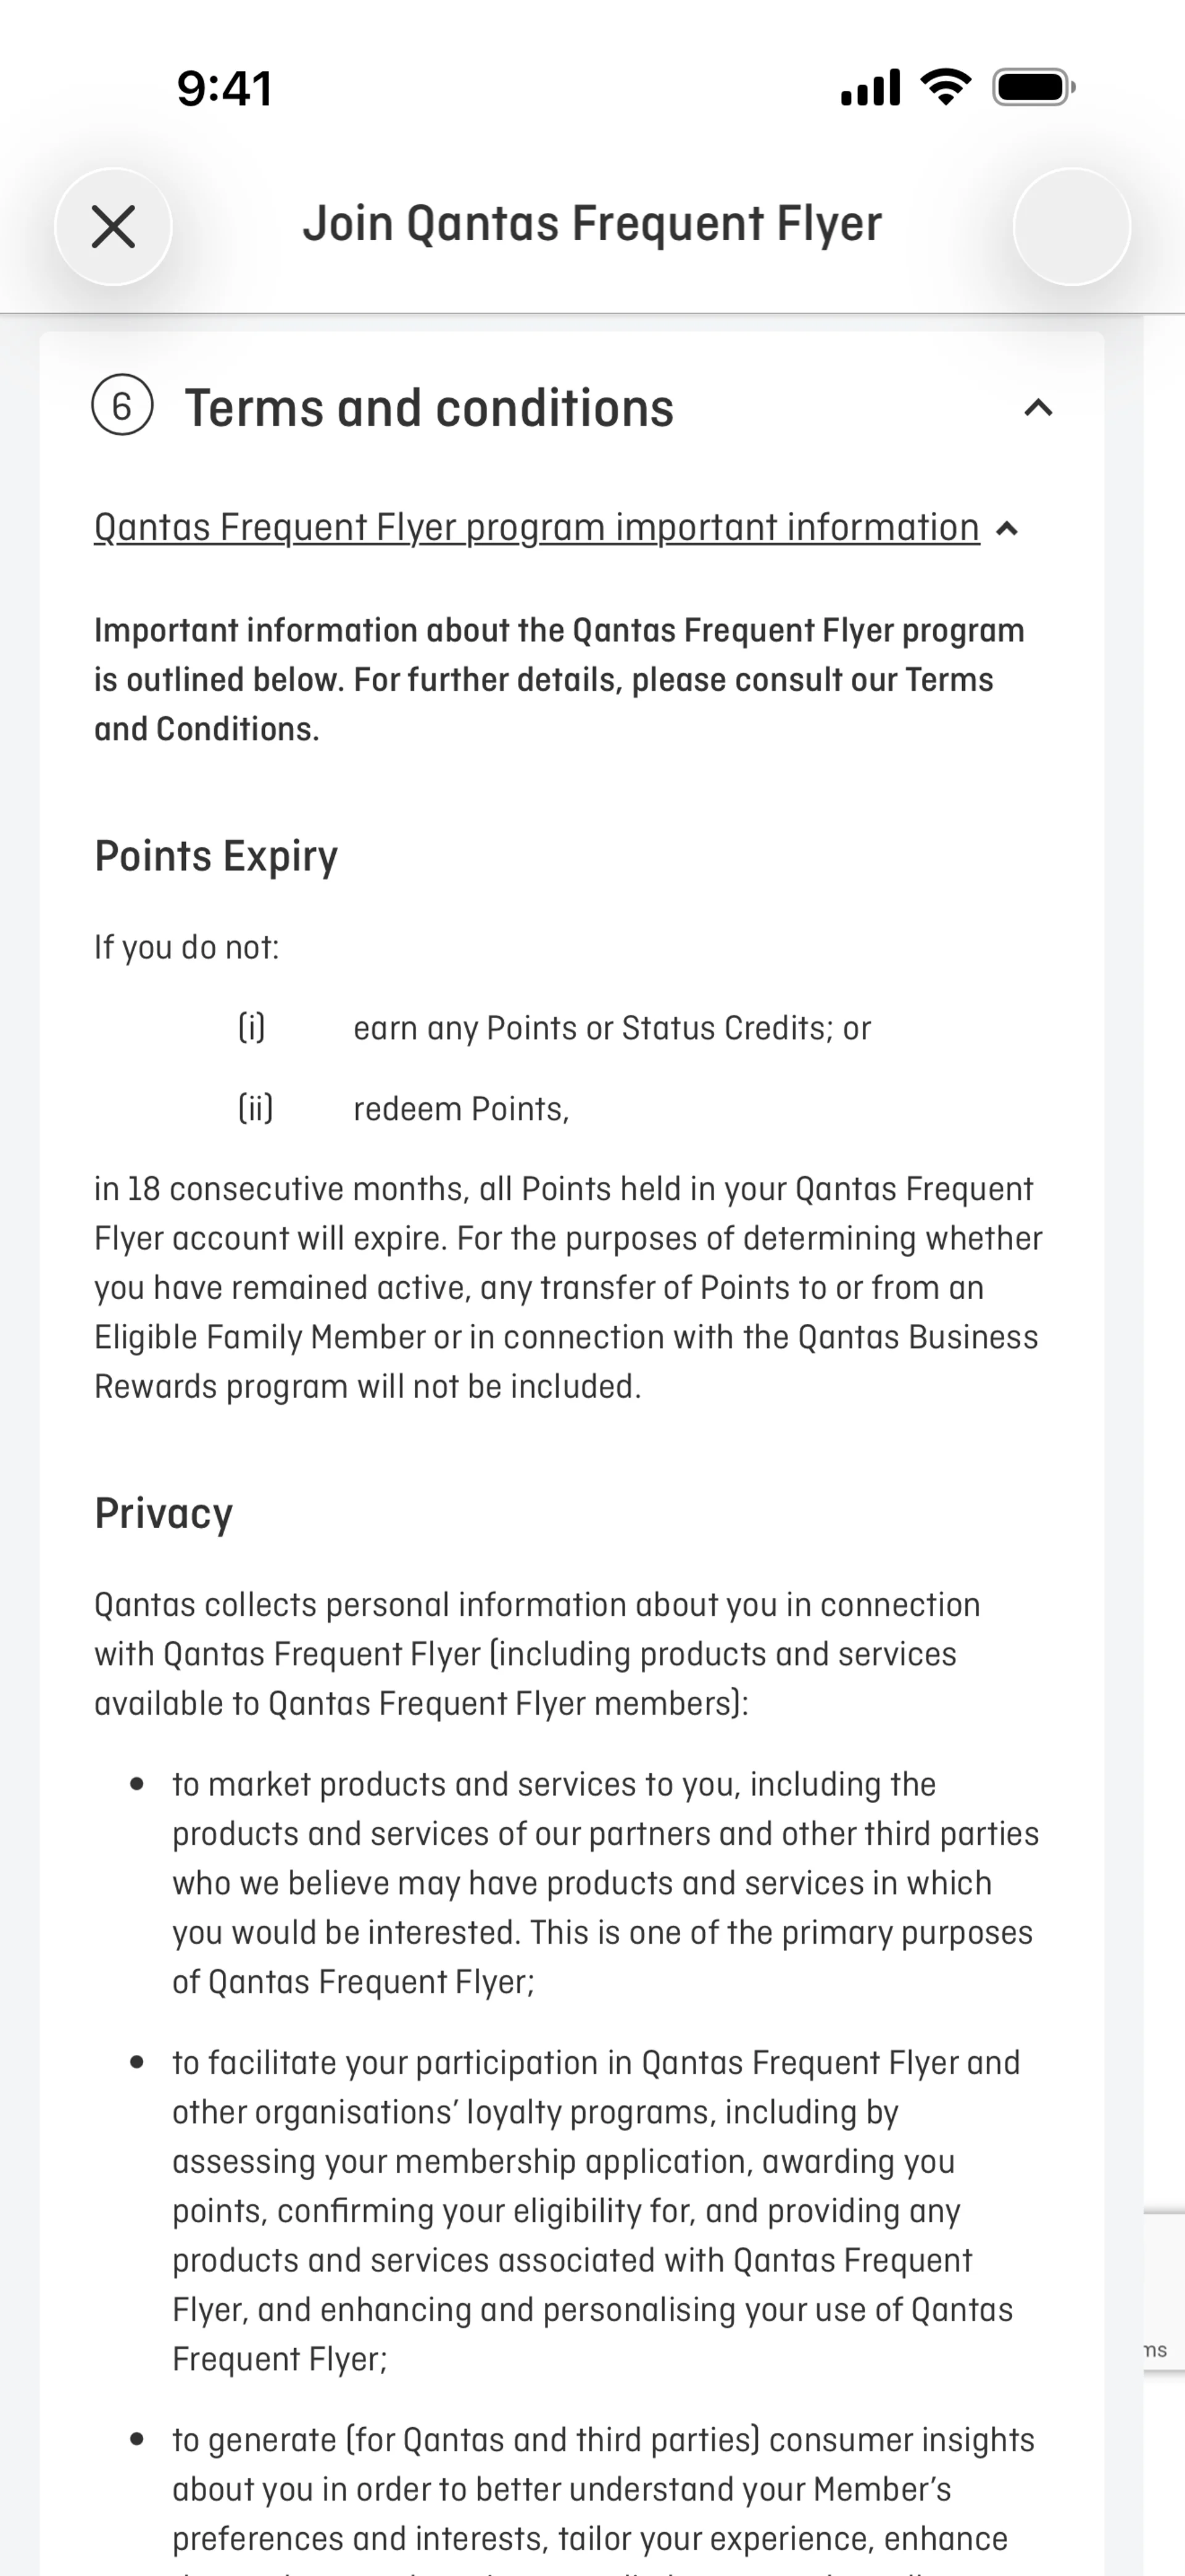The height and width of the screenshot is (2576, 1185).
Task: Select the Points Expiry heading
Action: click(216, 856)
